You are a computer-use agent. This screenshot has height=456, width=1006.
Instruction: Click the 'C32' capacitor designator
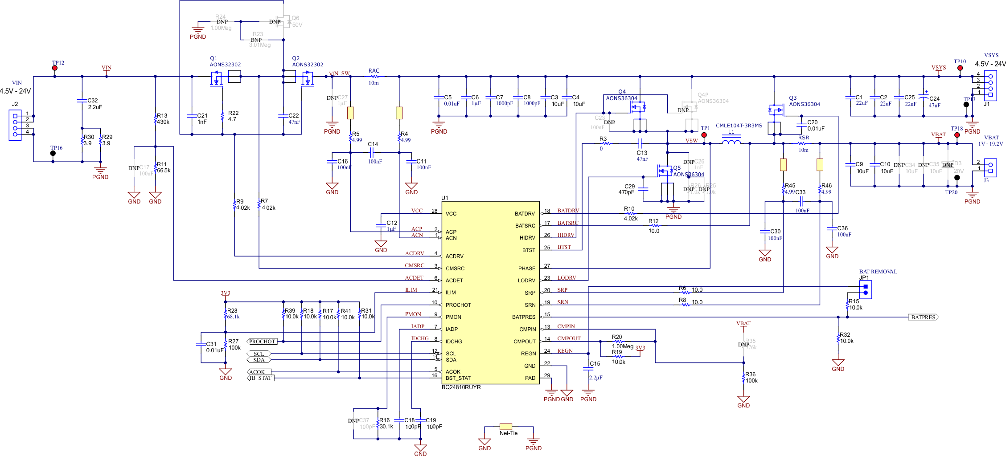(93, 101)
